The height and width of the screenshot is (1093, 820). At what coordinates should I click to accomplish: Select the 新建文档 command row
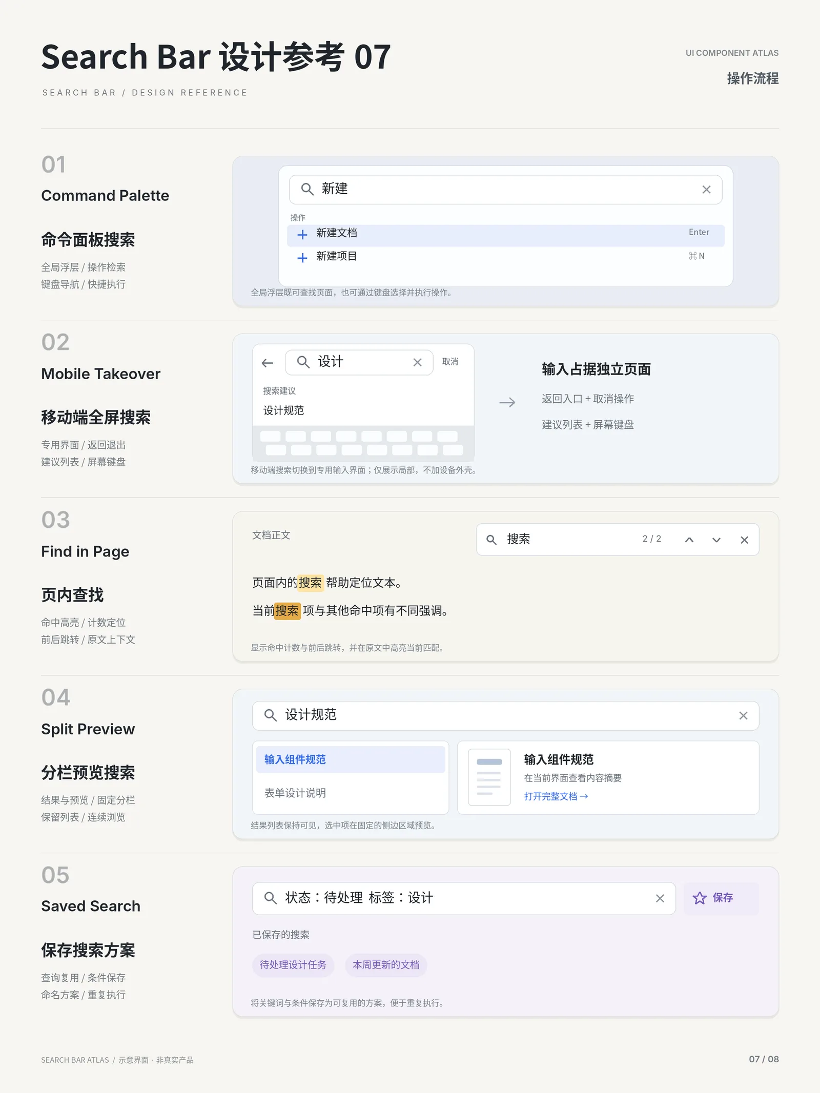506,235
